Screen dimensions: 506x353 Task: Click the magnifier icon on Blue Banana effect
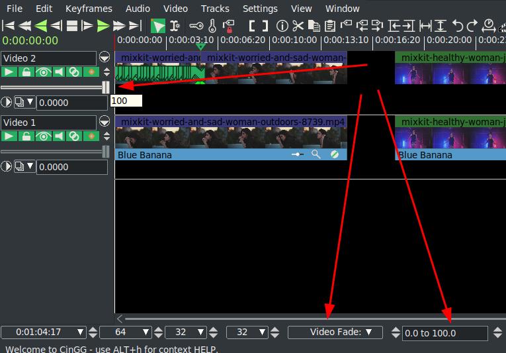[x=316, y=155]
